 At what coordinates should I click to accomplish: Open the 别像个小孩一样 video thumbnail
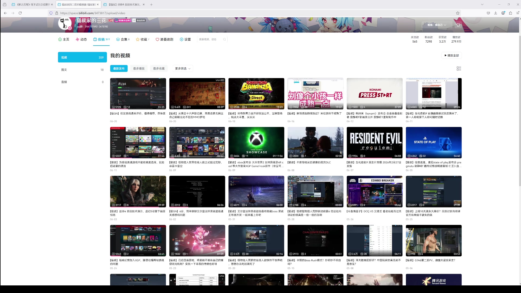coord(316,94)
